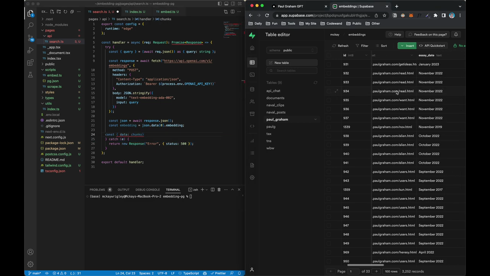
Task: Click the New table button
Action: 292,63
